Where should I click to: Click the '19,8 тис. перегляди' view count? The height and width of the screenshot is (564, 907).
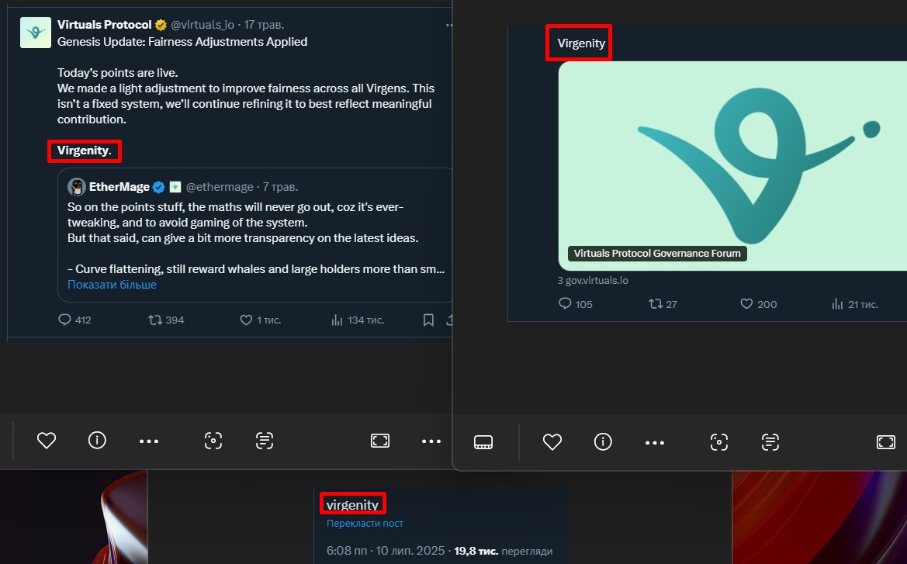pyautogui.click(x=503, y=552)
